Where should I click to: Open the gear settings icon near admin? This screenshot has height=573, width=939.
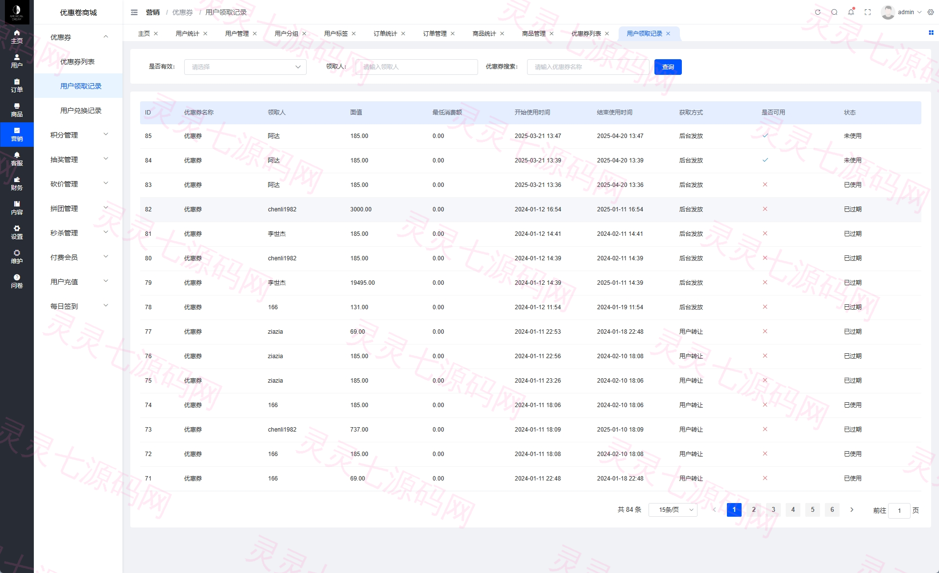931,12
